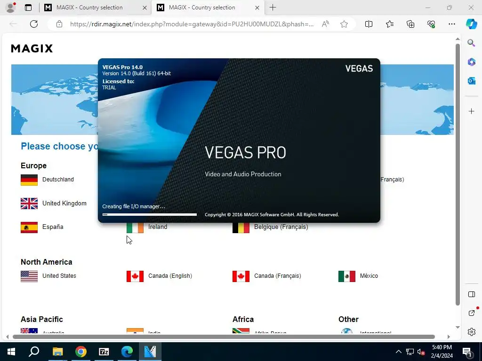This screenshot has width=482, height=361.
Task: Choose Deutschland
Action: pyautogui.click(x=58, y=180)
